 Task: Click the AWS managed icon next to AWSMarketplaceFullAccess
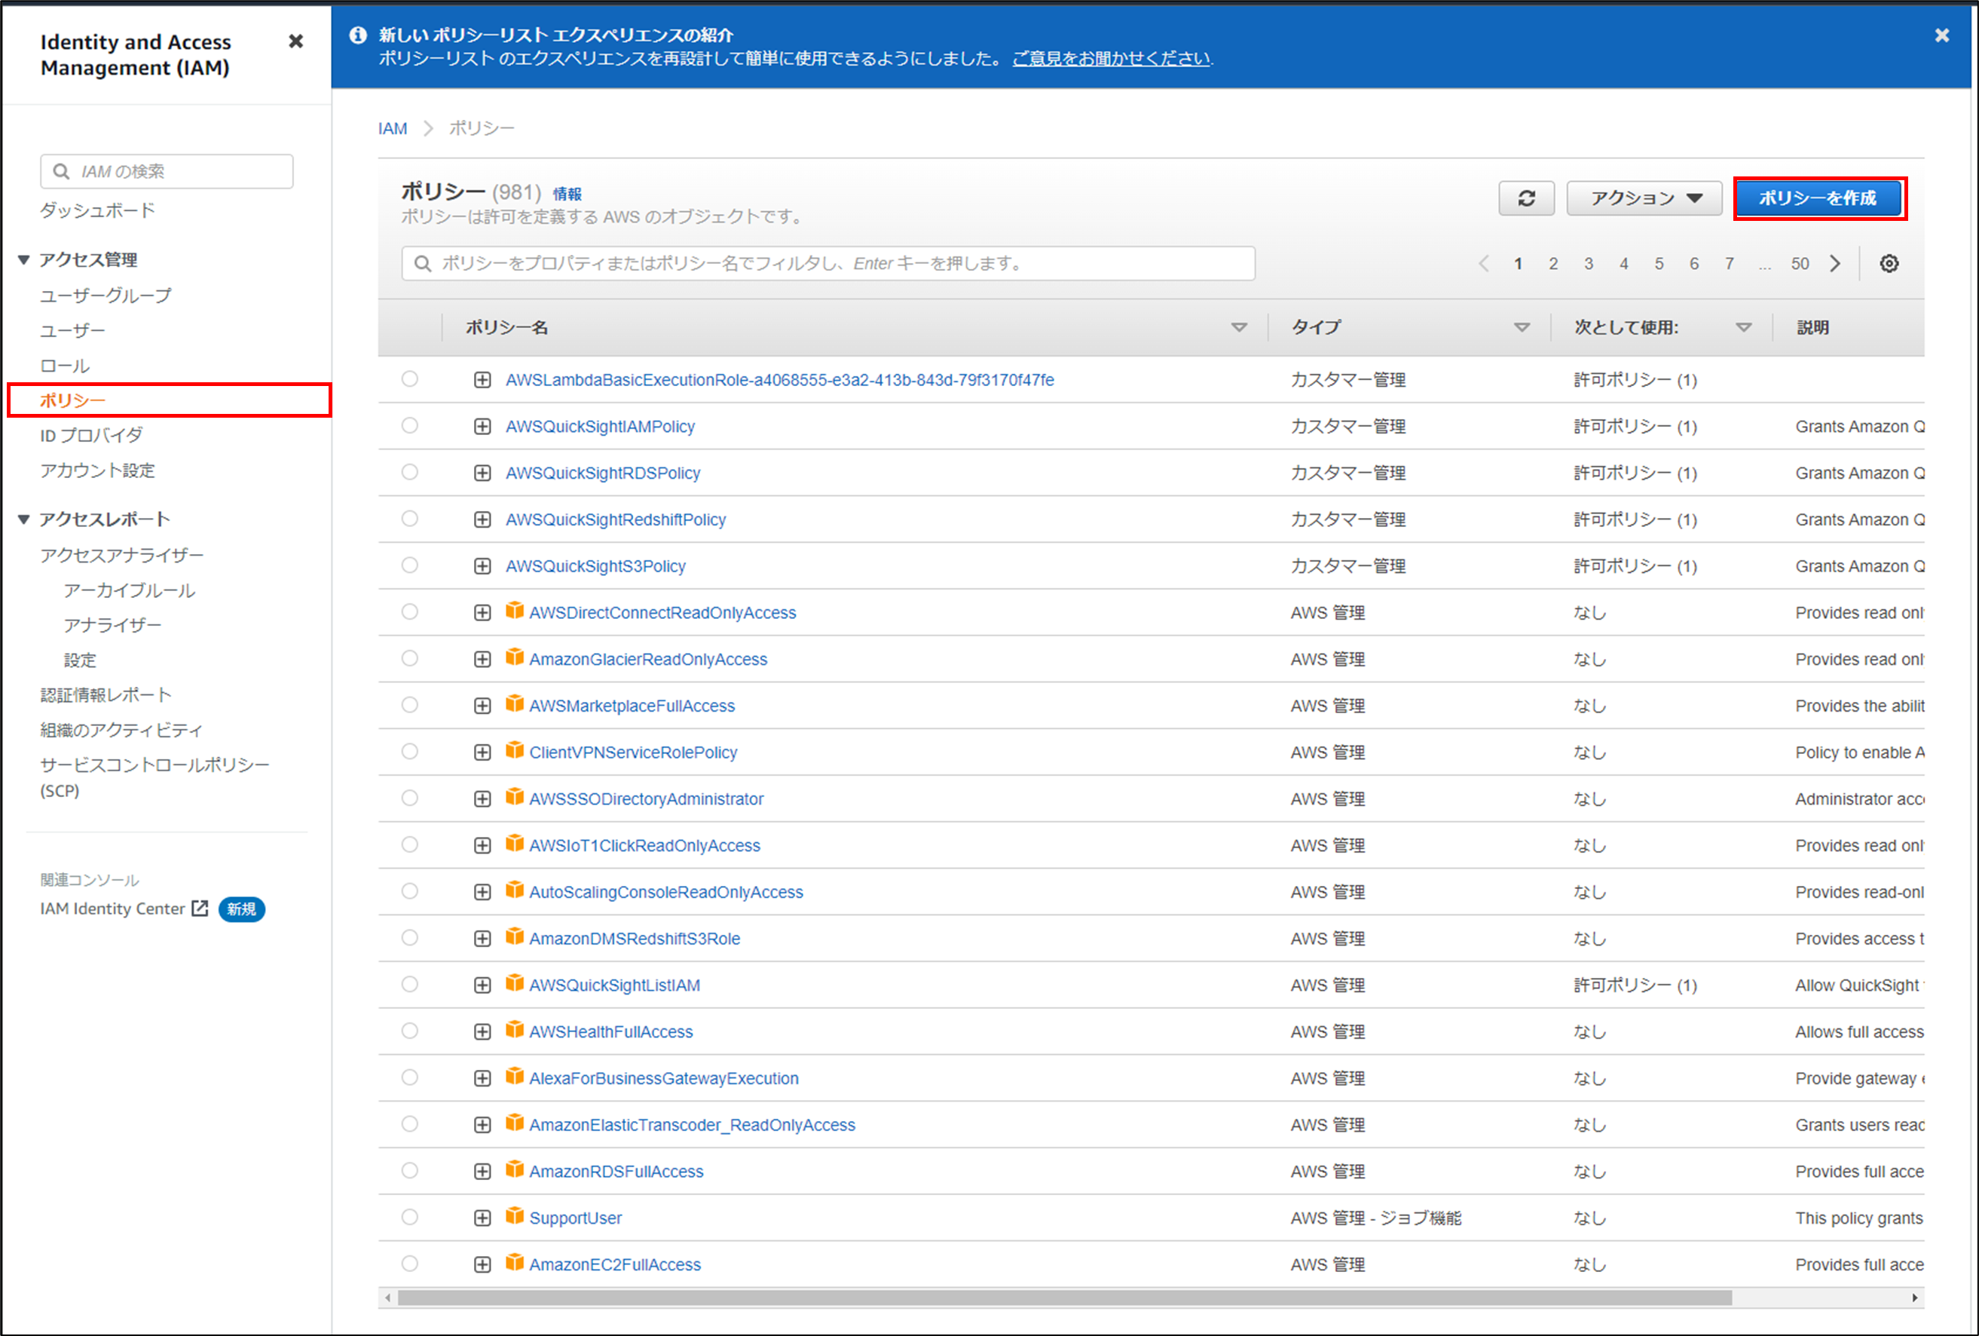(x=514, y=705)
